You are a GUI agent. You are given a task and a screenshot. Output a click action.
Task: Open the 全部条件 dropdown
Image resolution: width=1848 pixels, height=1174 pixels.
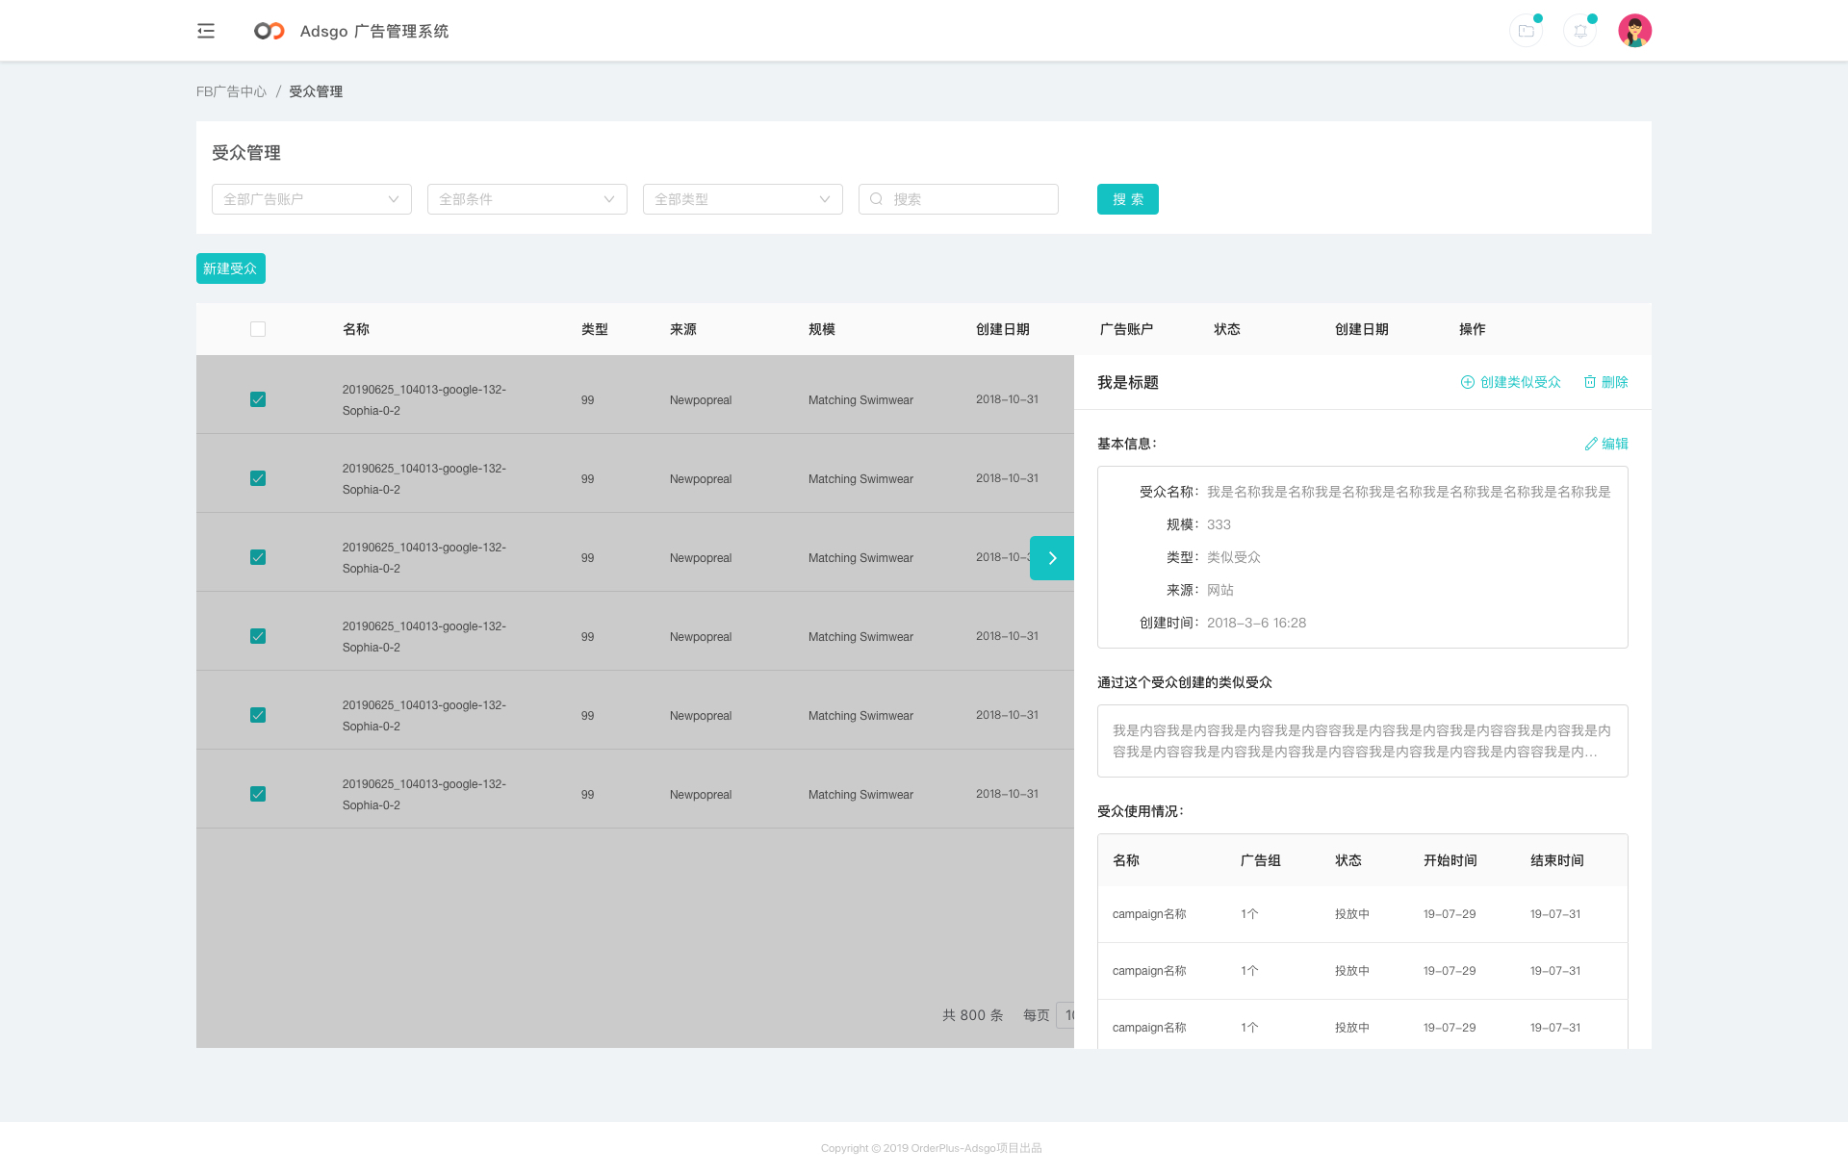(527, 199)
